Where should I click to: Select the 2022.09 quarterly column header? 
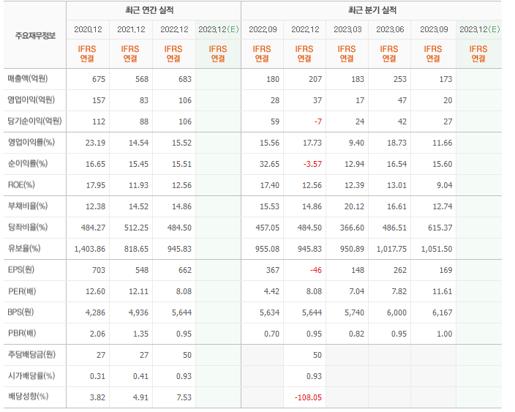pos(263,29)
